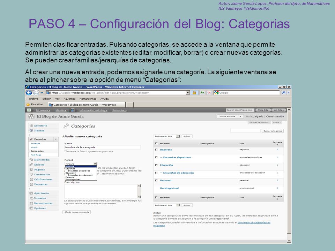Click the Usuarios icon in sidebar
335x251 pixels.
click(31, 198)
